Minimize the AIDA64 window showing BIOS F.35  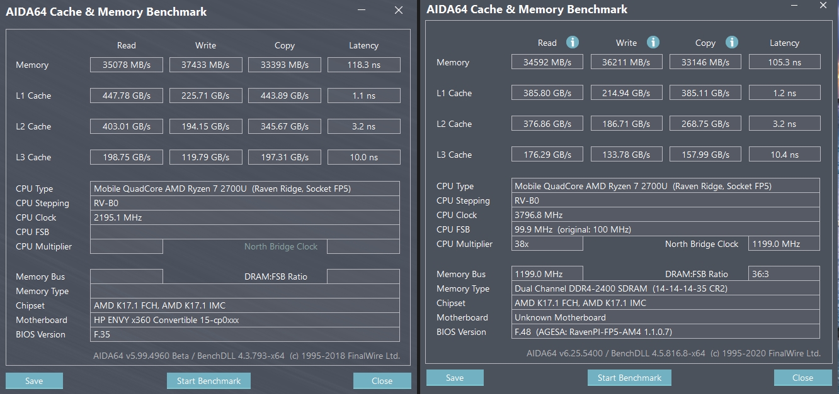(362, 10)
